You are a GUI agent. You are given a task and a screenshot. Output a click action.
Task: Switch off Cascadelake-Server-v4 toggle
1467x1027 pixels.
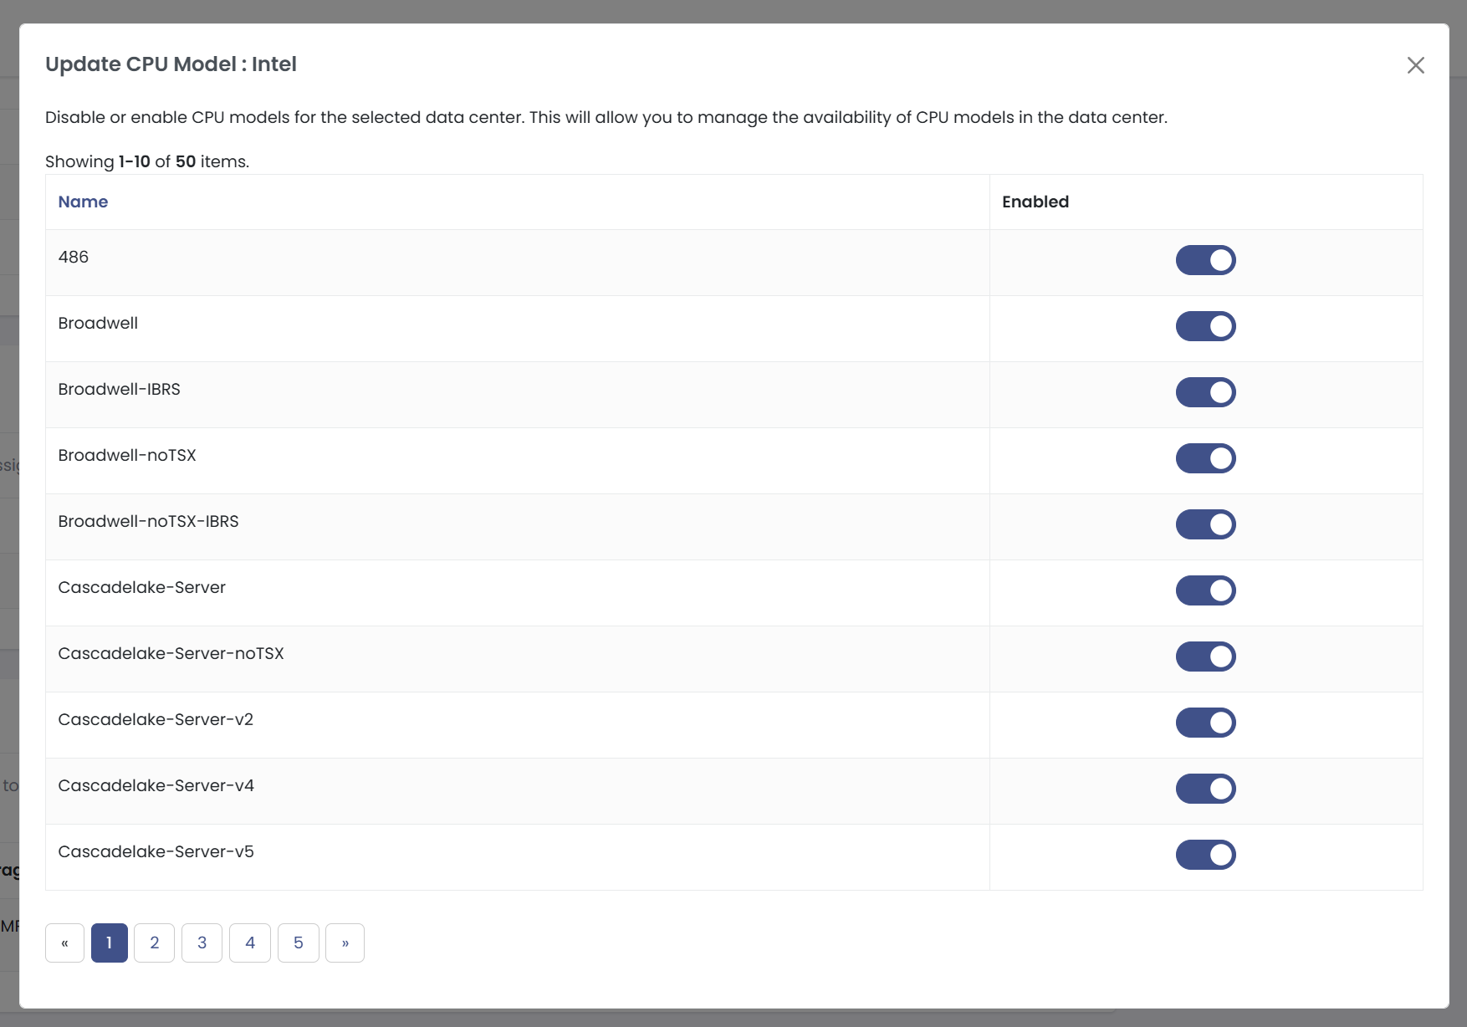point(1205,789)
